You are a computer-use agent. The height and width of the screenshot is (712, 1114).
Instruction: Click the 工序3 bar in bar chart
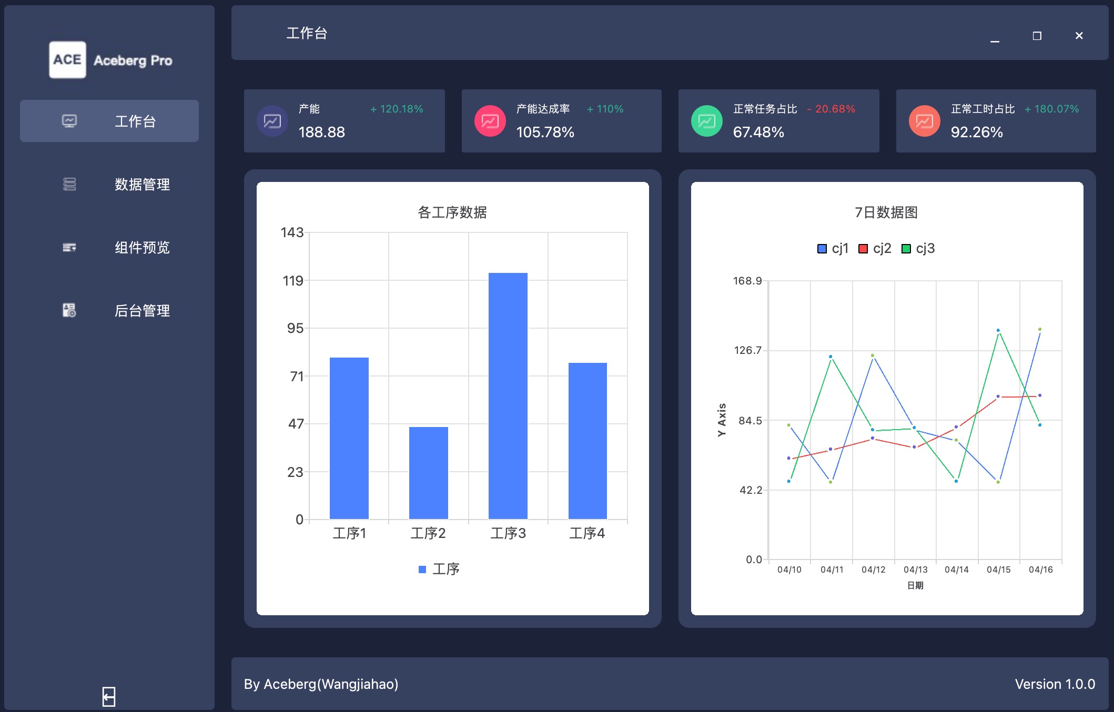coord(508,395)
